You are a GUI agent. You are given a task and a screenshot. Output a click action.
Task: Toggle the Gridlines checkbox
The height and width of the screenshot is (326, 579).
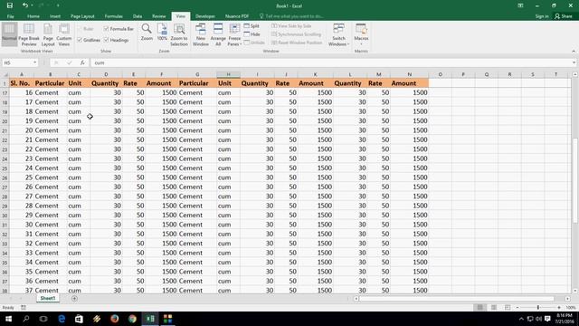pos(80,40)
